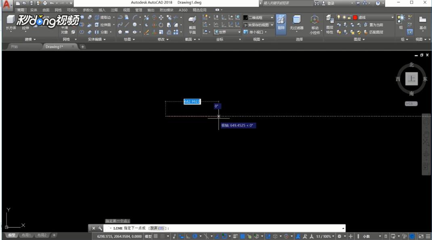Toggle transparency display in status bar

(x=243, y=236)
